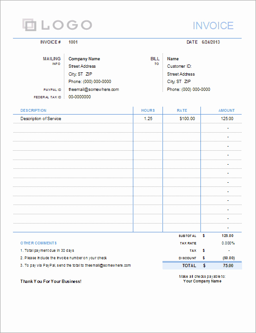Select the DATE label
The image size is (256, 333).
pos(192,42)
